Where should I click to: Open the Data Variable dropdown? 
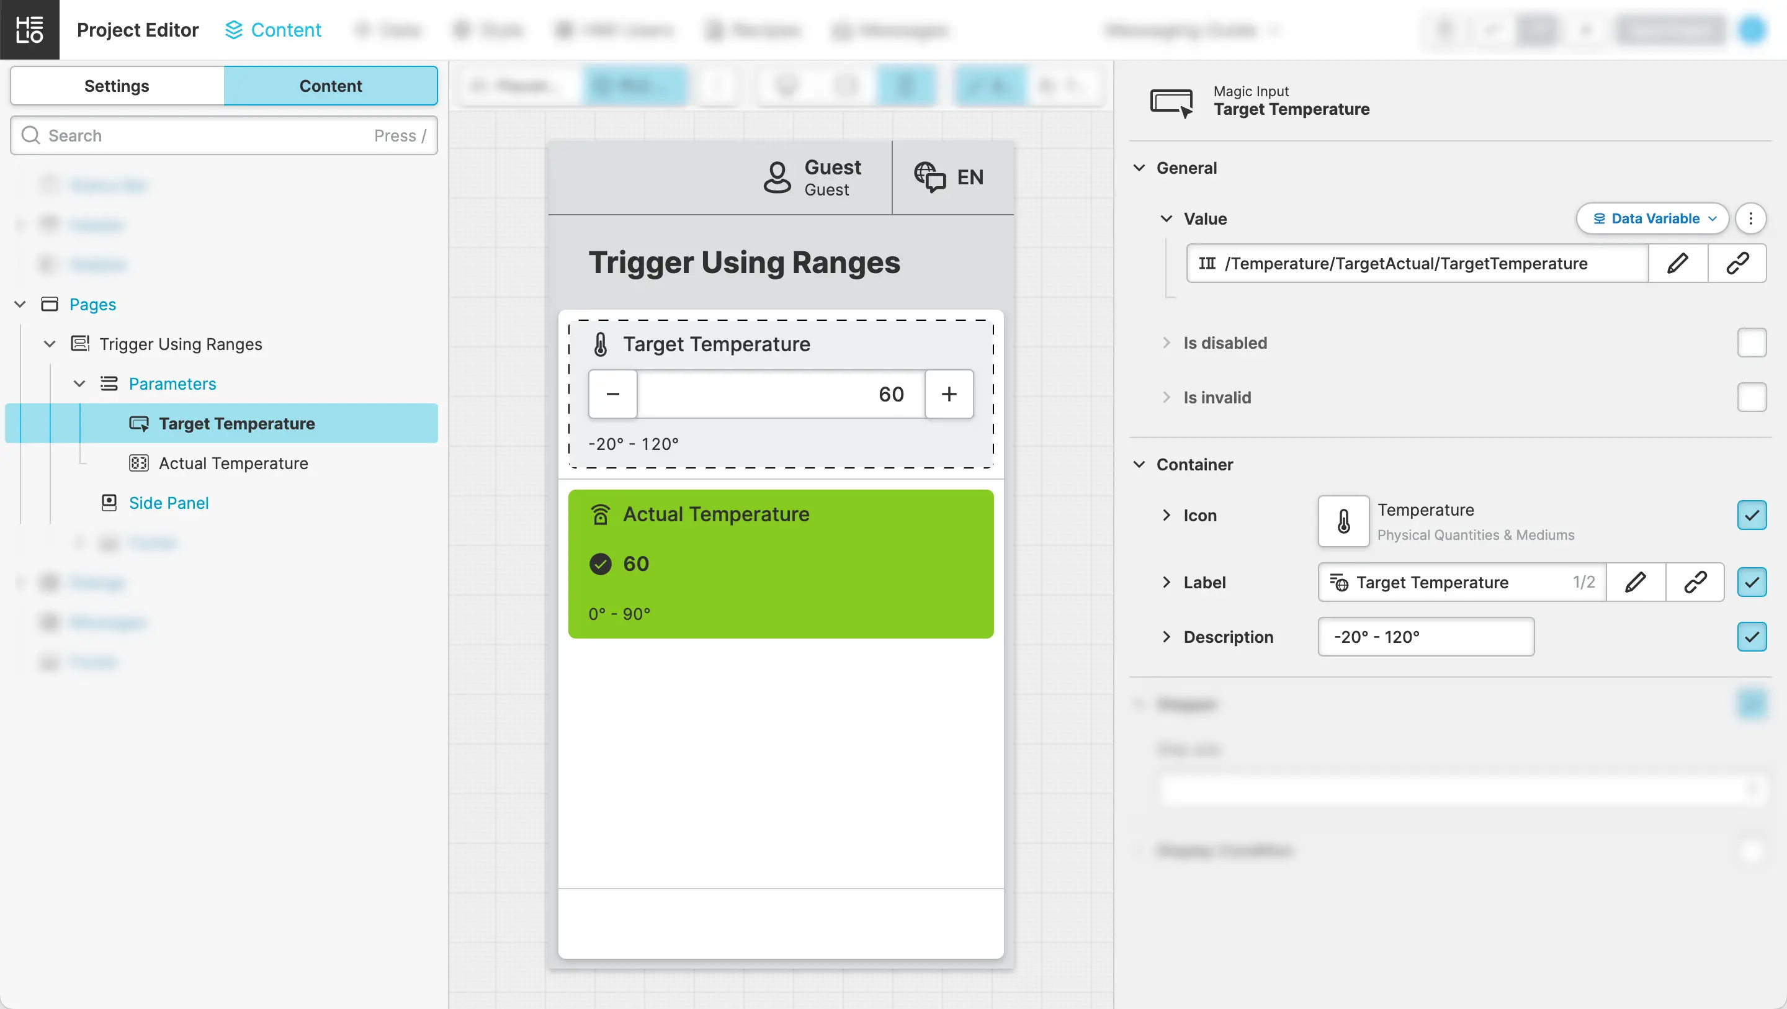[1652, 218]
